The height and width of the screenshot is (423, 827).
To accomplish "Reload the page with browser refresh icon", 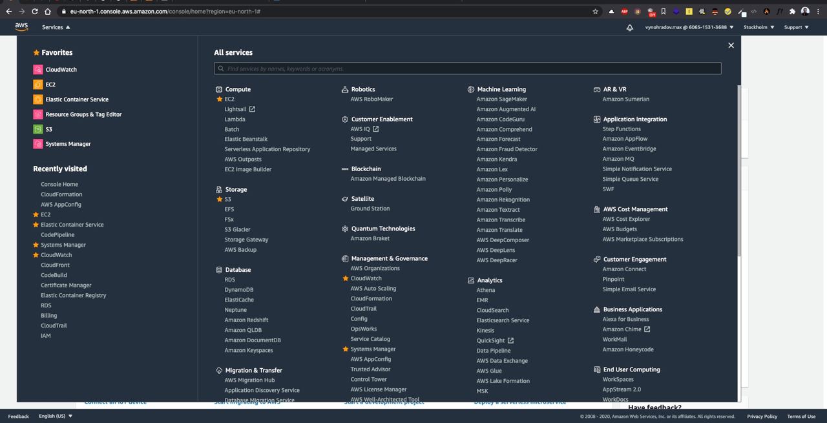I will (x=34, y=11).
